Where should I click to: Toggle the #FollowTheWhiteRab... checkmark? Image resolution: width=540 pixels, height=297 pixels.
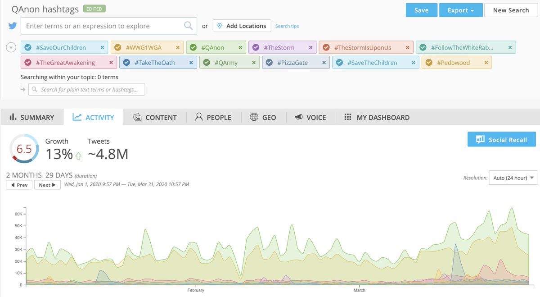[423, 47]
